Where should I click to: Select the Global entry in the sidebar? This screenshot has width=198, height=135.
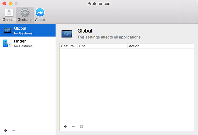tap(28, 31)
